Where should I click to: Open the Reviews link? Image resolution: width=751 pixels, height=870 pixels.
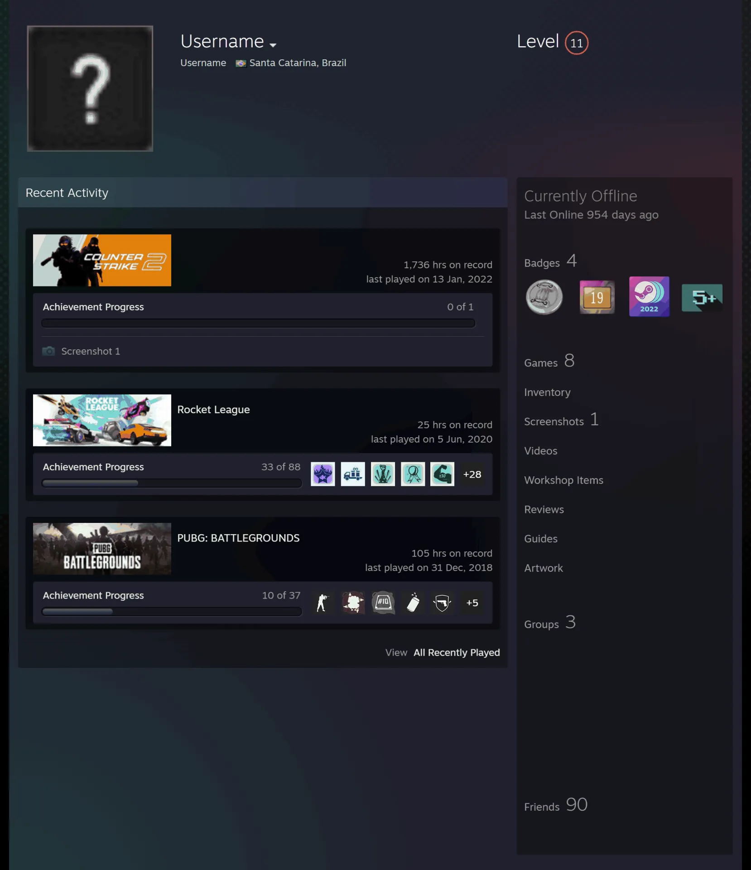pos(544,510)
